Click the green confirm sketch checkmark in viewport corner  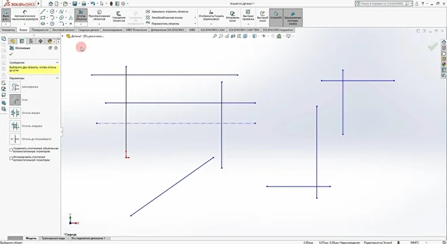tap(433, 47)
